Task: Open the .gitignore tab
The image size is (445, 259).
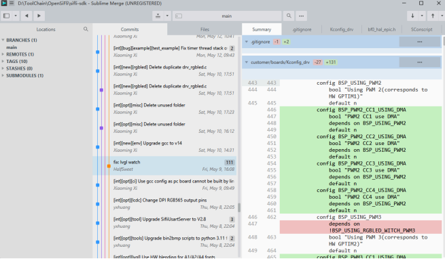Action: [302, 29]
